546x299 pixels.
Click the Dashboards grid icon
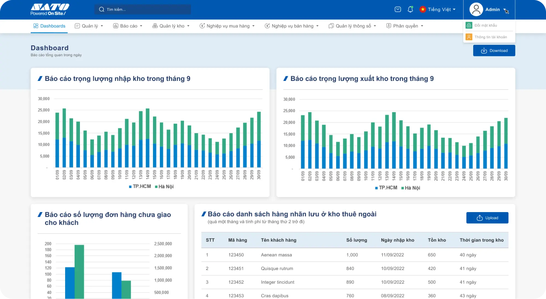coord(36,26)
